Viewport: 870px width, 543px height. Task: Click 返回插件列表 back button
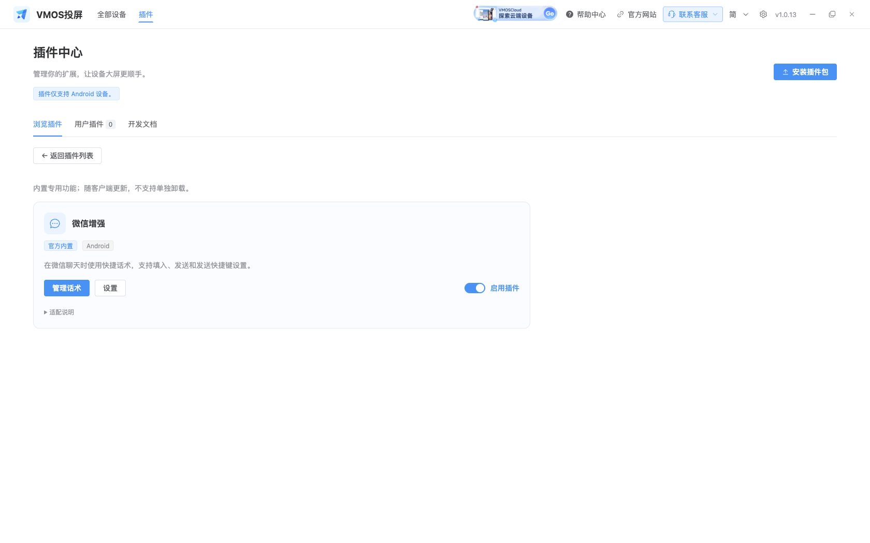coord(67,156)
